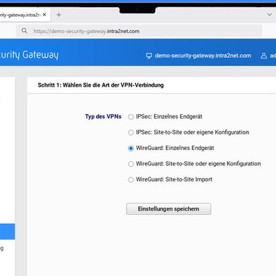The image size is (276, 276).
Task: Click demo-security-gateway.intra2net.com header link
Action: pyautogui.click(x=203, y=56)
